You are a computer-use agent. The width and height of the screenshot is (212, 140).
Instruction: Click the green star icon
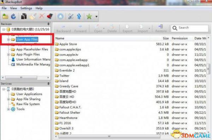[x=89, y=16]
